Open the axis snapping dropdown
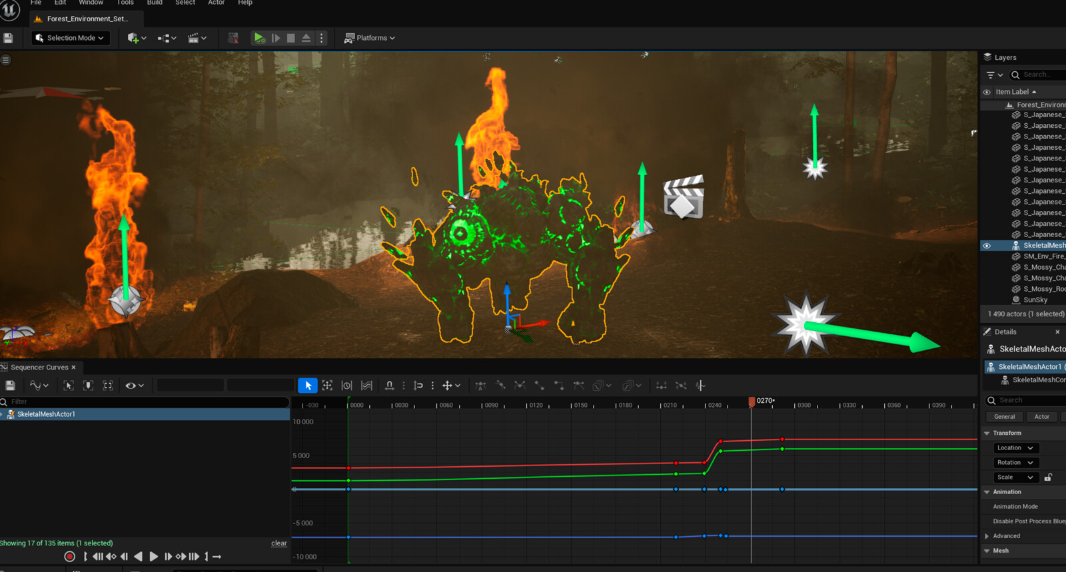The height and width of the screenshot is (572, 1066). pyautogui.click(x=451, y=386)
